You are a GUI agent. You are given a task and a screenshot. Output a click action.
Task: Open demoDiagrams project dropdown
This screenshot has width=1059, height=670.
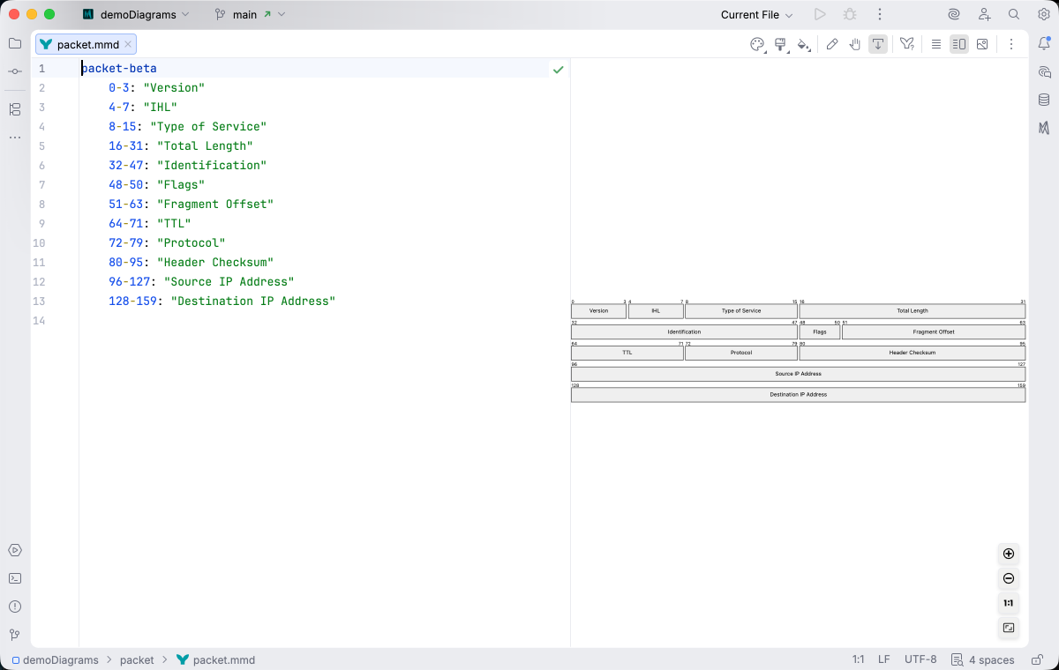coord(136,14)
